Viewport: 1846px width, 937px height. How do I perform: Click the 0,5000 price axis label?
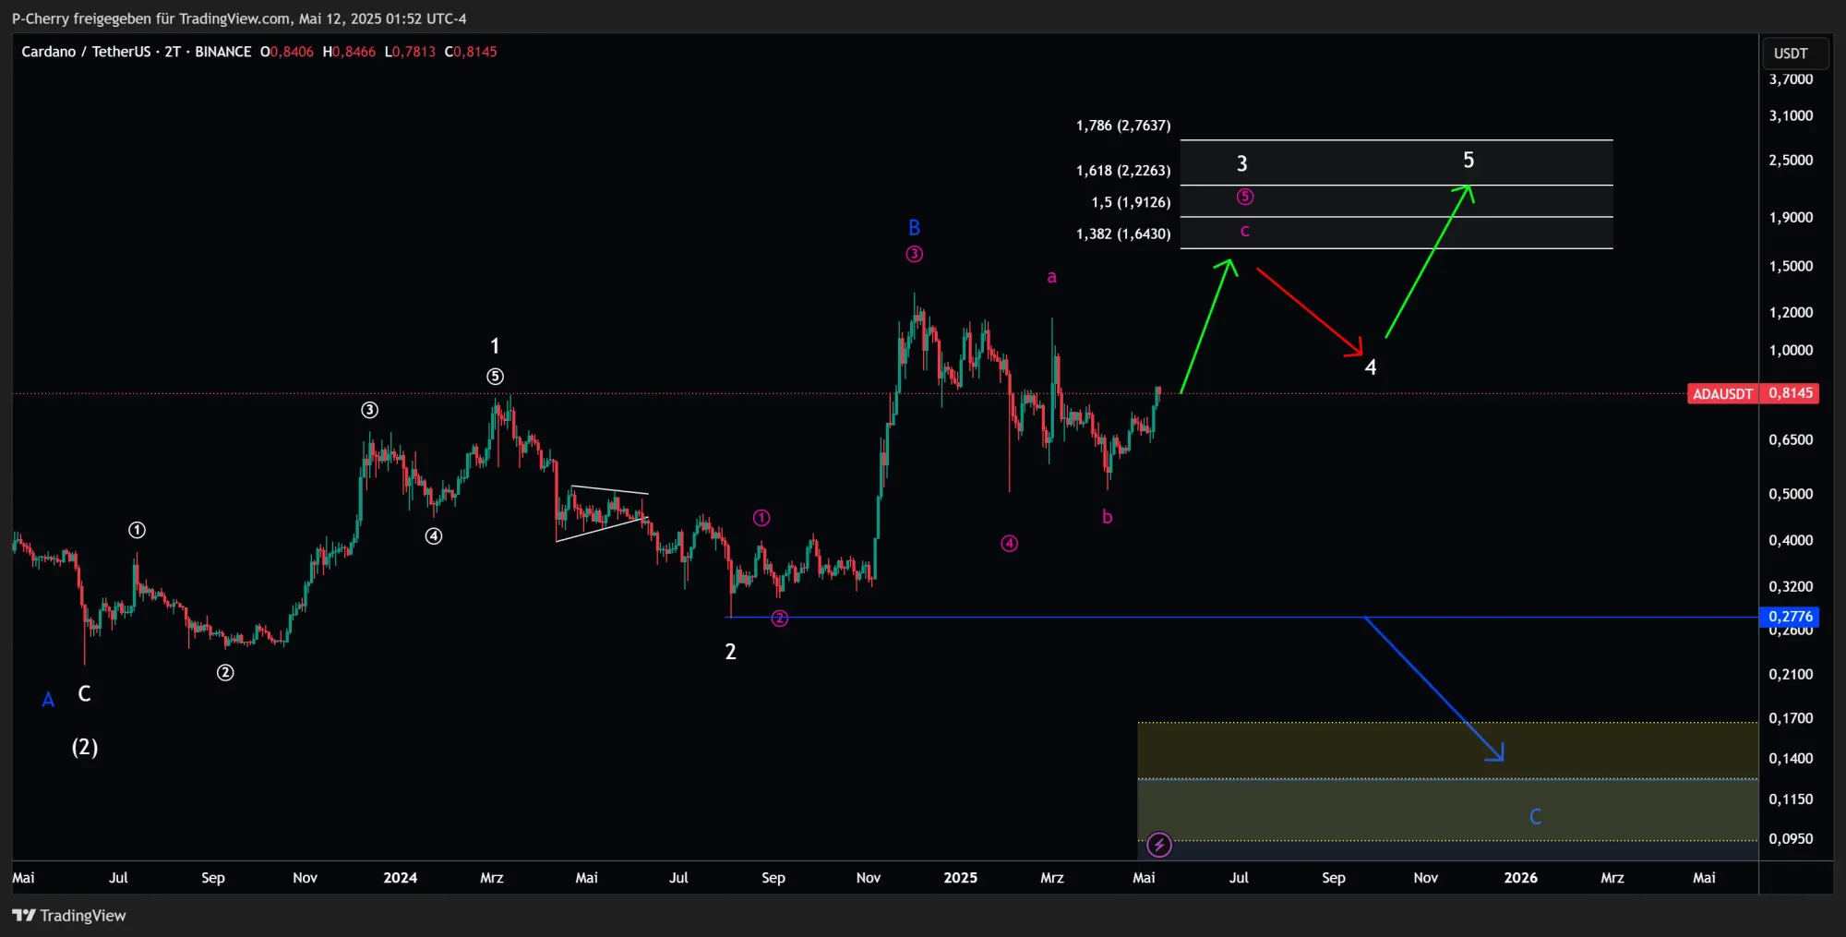coord(1791,494)
